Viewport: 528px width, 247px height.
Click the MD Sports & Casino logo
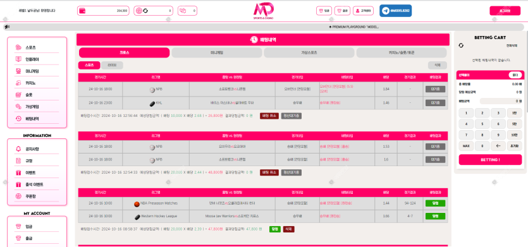point(263,11)
